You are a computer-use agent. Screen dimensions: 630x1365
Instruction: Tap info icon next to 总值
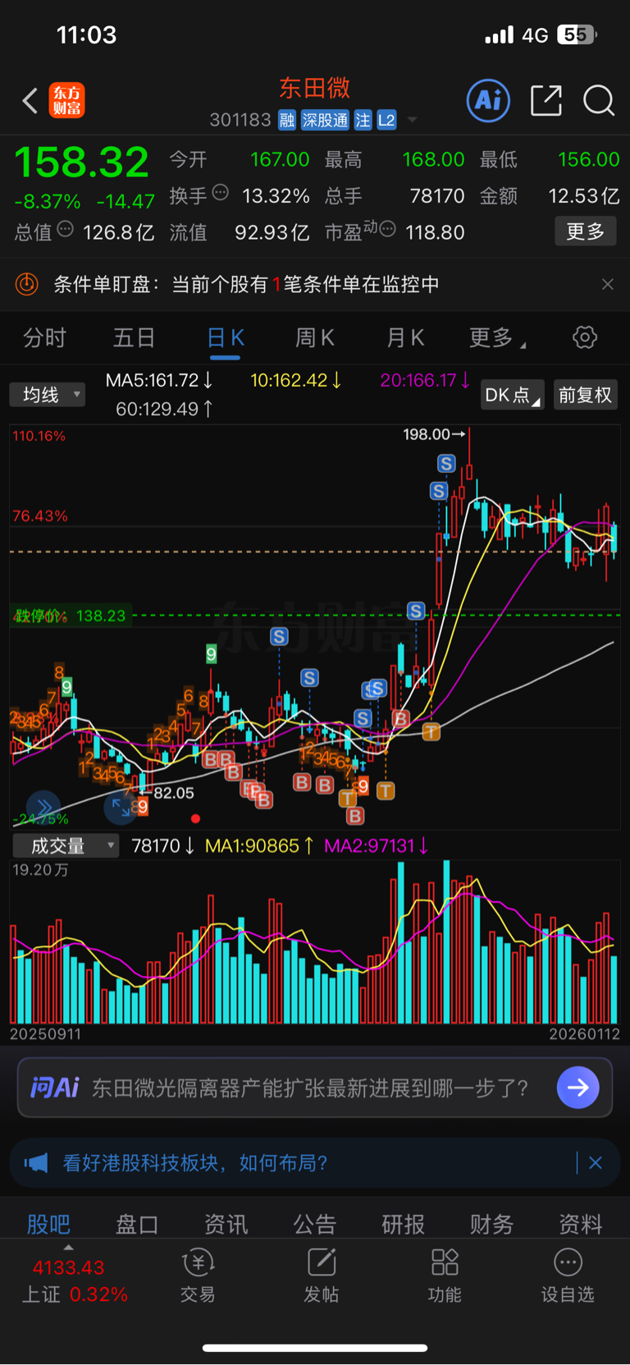[x=65, y=229]
